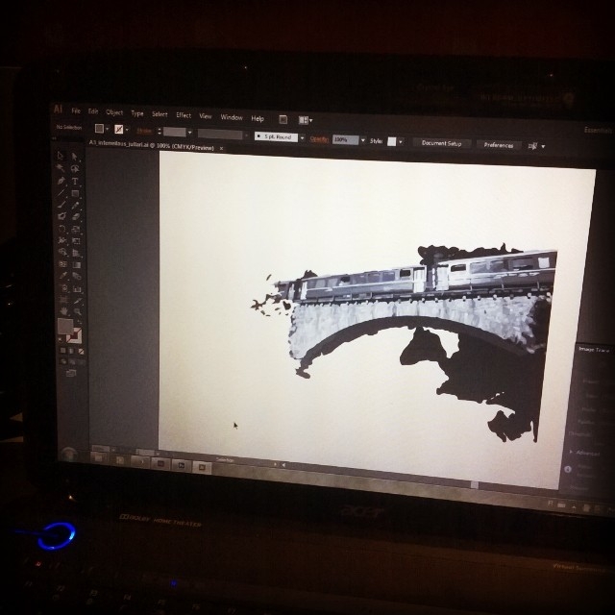The width and height of the screenshot is (615, 615).
Task: Select the 100% (CMYK/Preview) document tab
Action: point(152,145)
